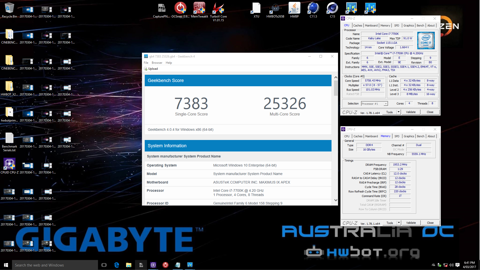
Task: Open File Explorer from the taskbar
Action: tap(128, 265)
